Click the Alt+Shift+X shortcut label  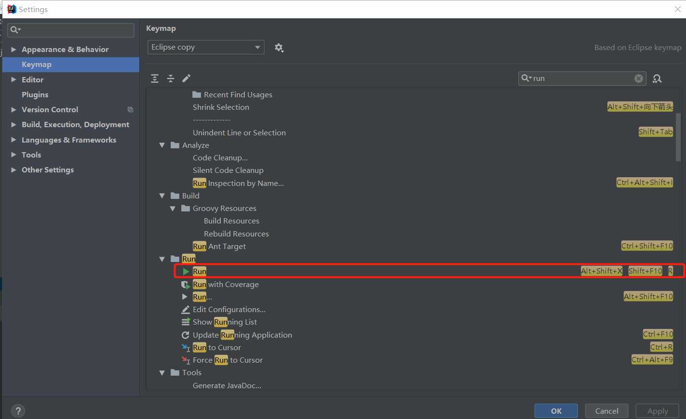602,271
